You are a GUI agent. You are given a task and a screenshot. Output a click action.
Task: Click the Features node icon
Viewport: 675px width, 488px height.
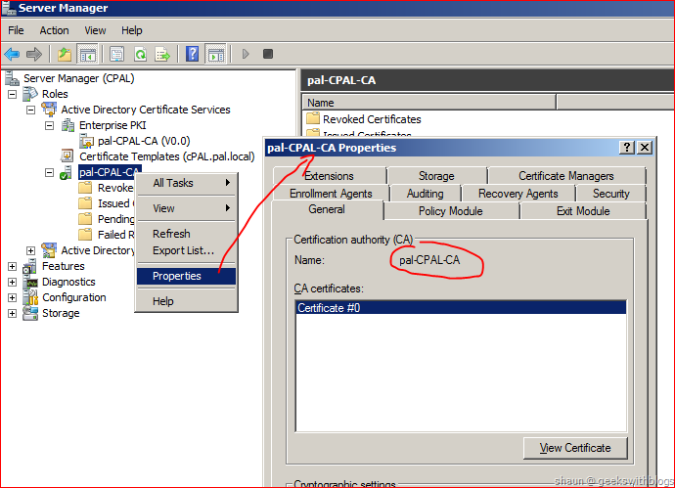[30, 266]
